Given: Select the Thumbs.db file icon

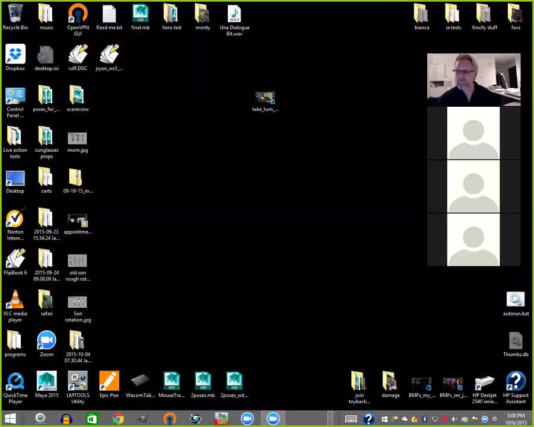Looking at the screenshot, I should [516, 345].
